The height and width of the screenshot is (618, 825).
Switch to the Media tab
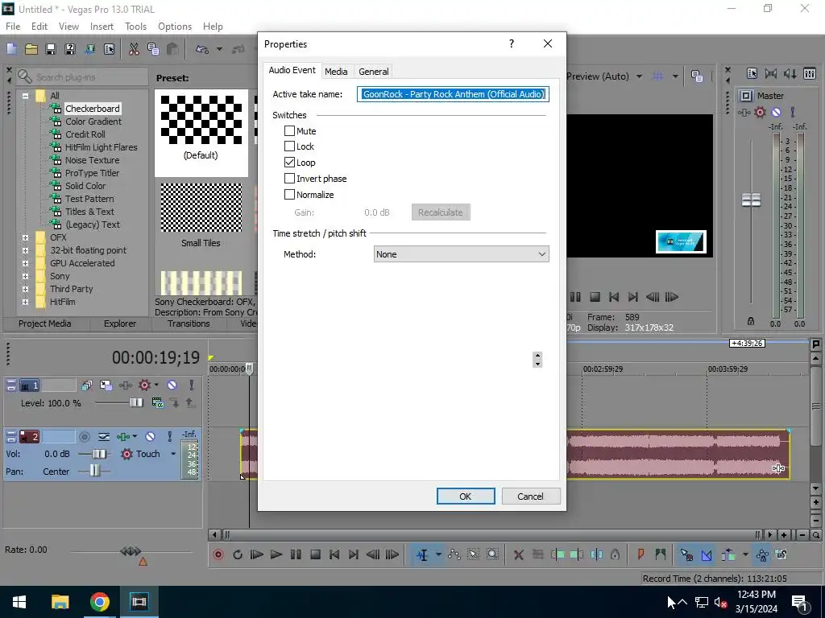point(336,72)
